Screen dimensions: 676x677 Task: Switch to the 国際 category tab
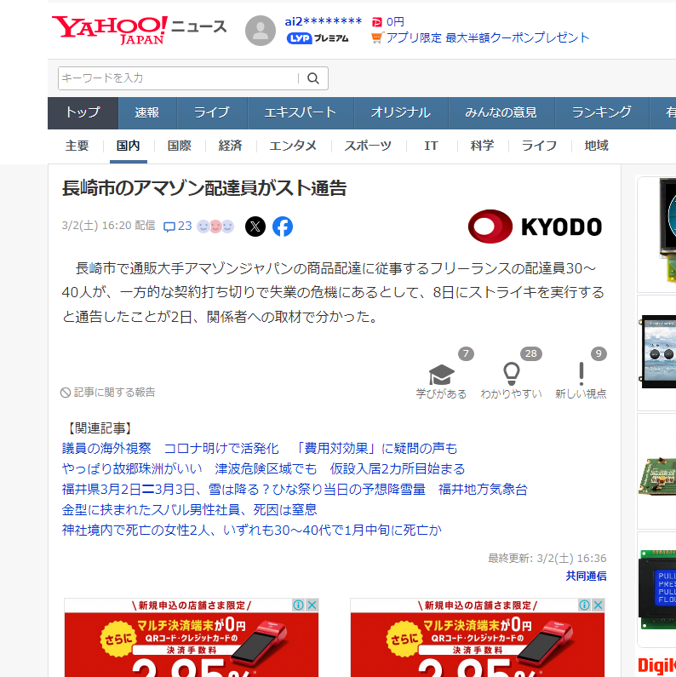179,146
